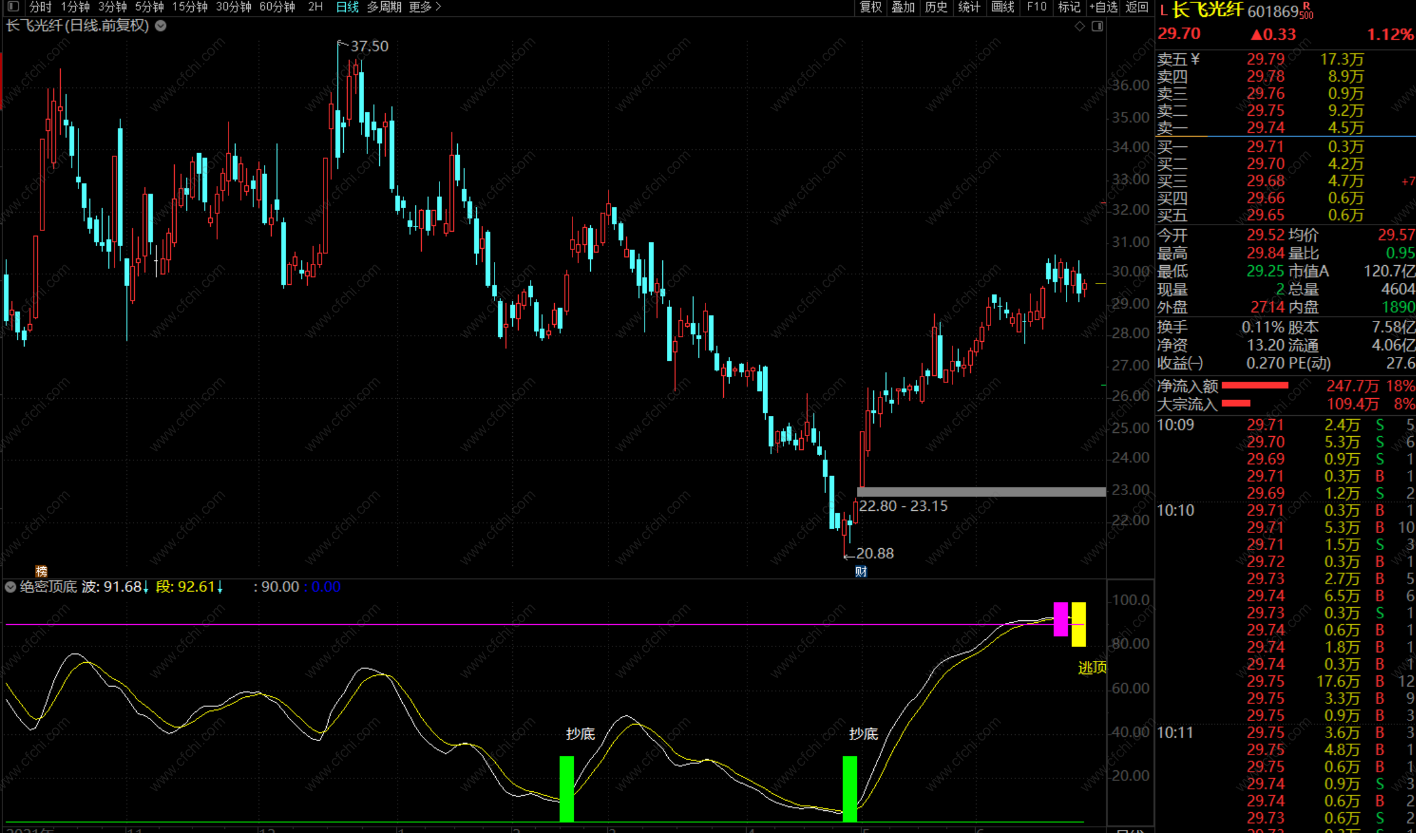Viewport: 1416px width, 833px height.
Task: Click the left sidebar panel toggle icon
Action: 13,7
